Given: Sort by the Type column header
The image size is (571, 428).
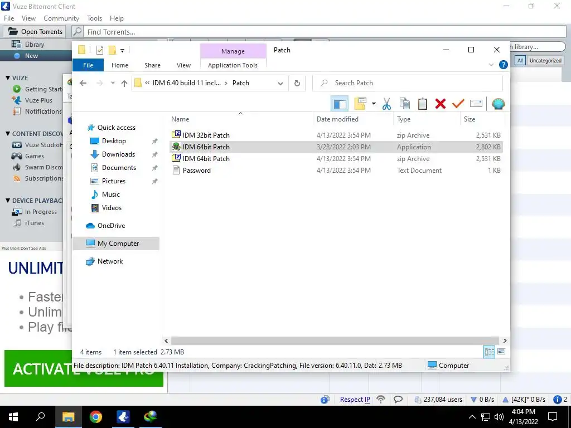Looking at the screenshot, I should [x=427, y=119].
